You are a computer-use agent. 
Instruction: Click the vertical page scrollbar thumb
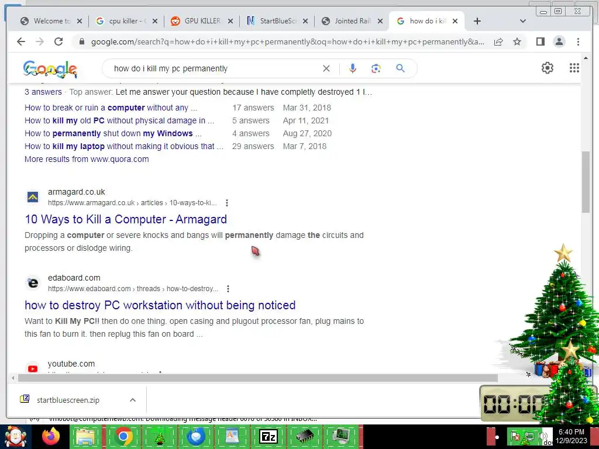tap(586, 182)
